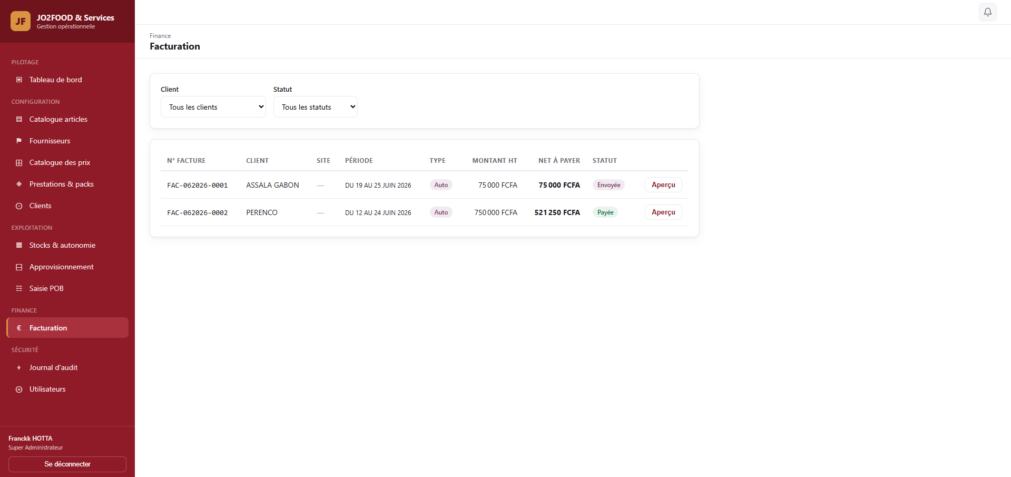Click JO2FOOD & Services brand title

tap(75, 17)
